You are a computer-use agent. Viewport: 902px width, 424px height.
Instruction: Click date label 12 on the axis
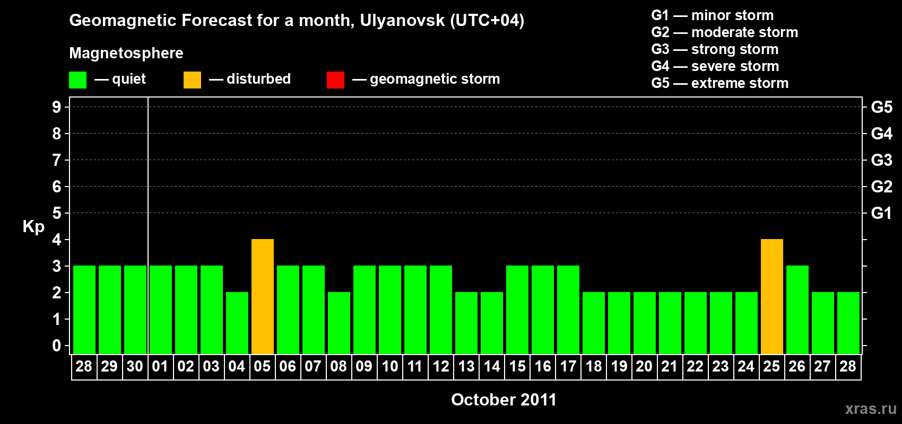pyautogui.click(x=440, y=367)
